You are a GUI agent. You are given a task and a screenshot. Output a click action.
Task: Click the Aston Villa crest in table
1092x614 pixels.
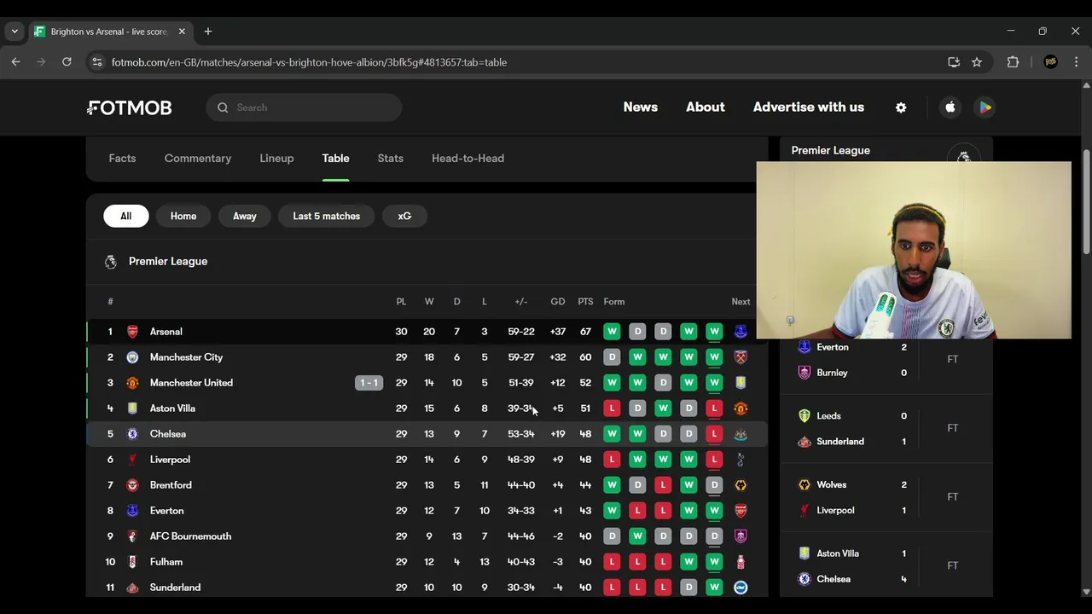[132, 408]
